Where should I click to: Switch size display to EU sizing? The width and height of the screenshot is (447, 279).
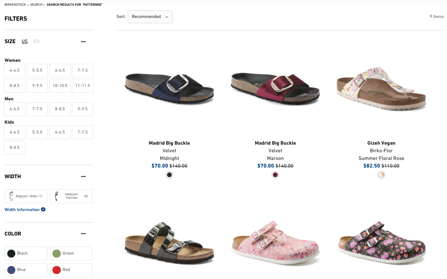(36, 41)
